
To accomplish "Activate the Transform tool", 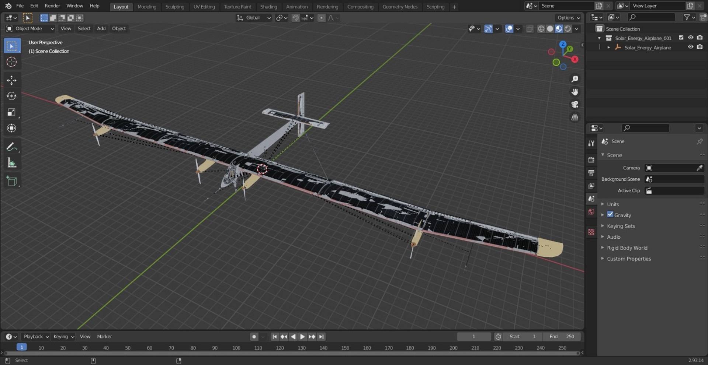I will 11,128.
